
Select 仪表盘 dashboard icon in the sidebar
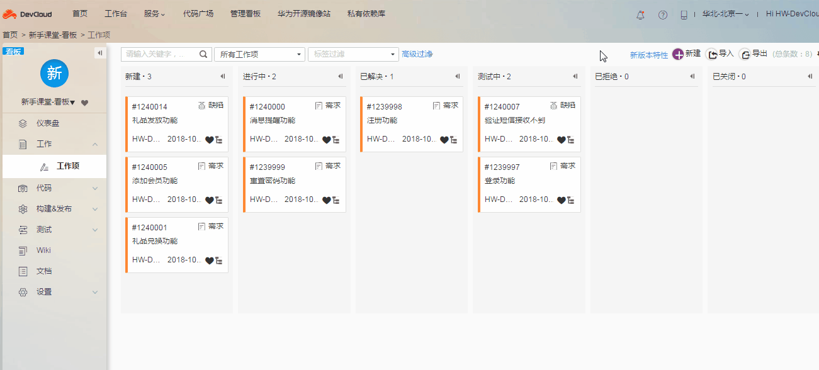(24, 123)
